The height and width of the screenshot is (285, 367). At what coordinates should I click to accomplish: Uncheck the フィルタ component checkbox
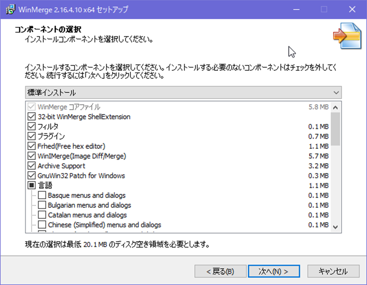click(31, 126)
